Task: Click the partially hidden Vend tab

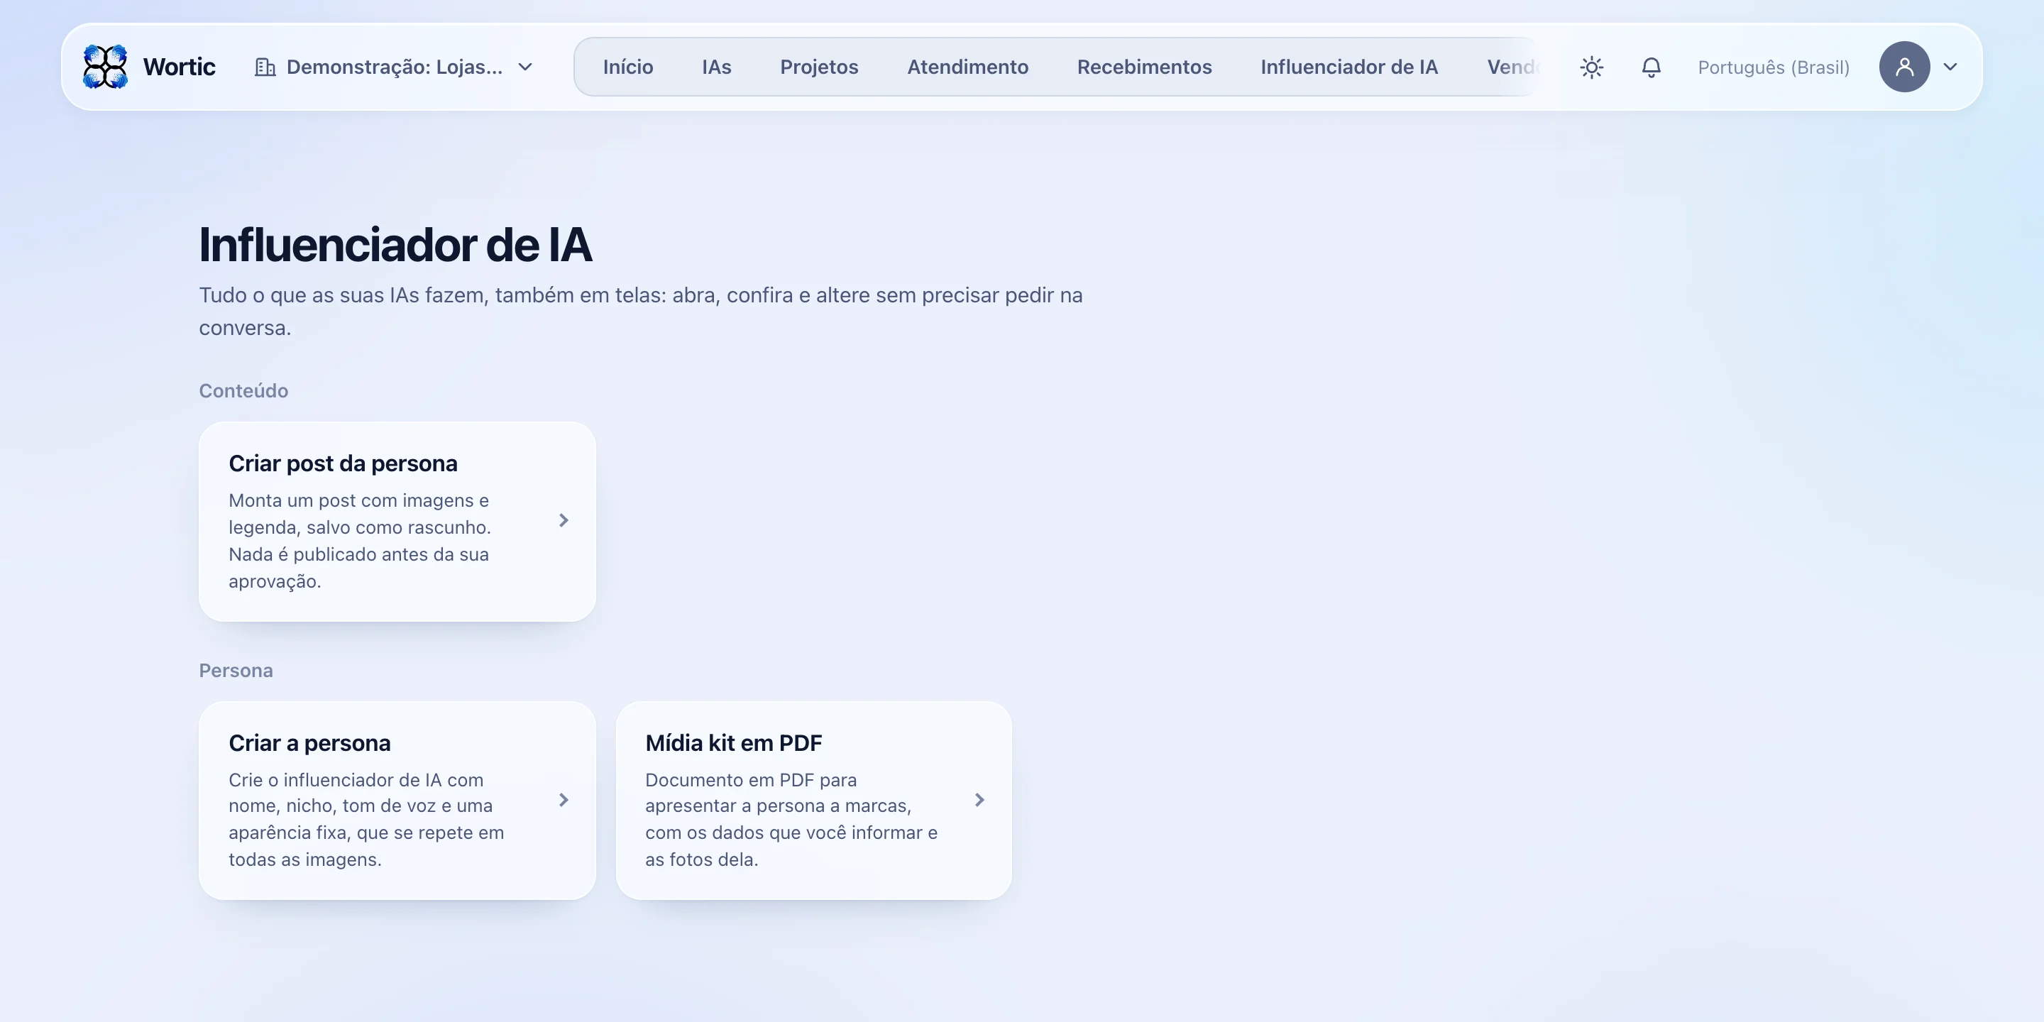Action: (x=1512, y=67)
